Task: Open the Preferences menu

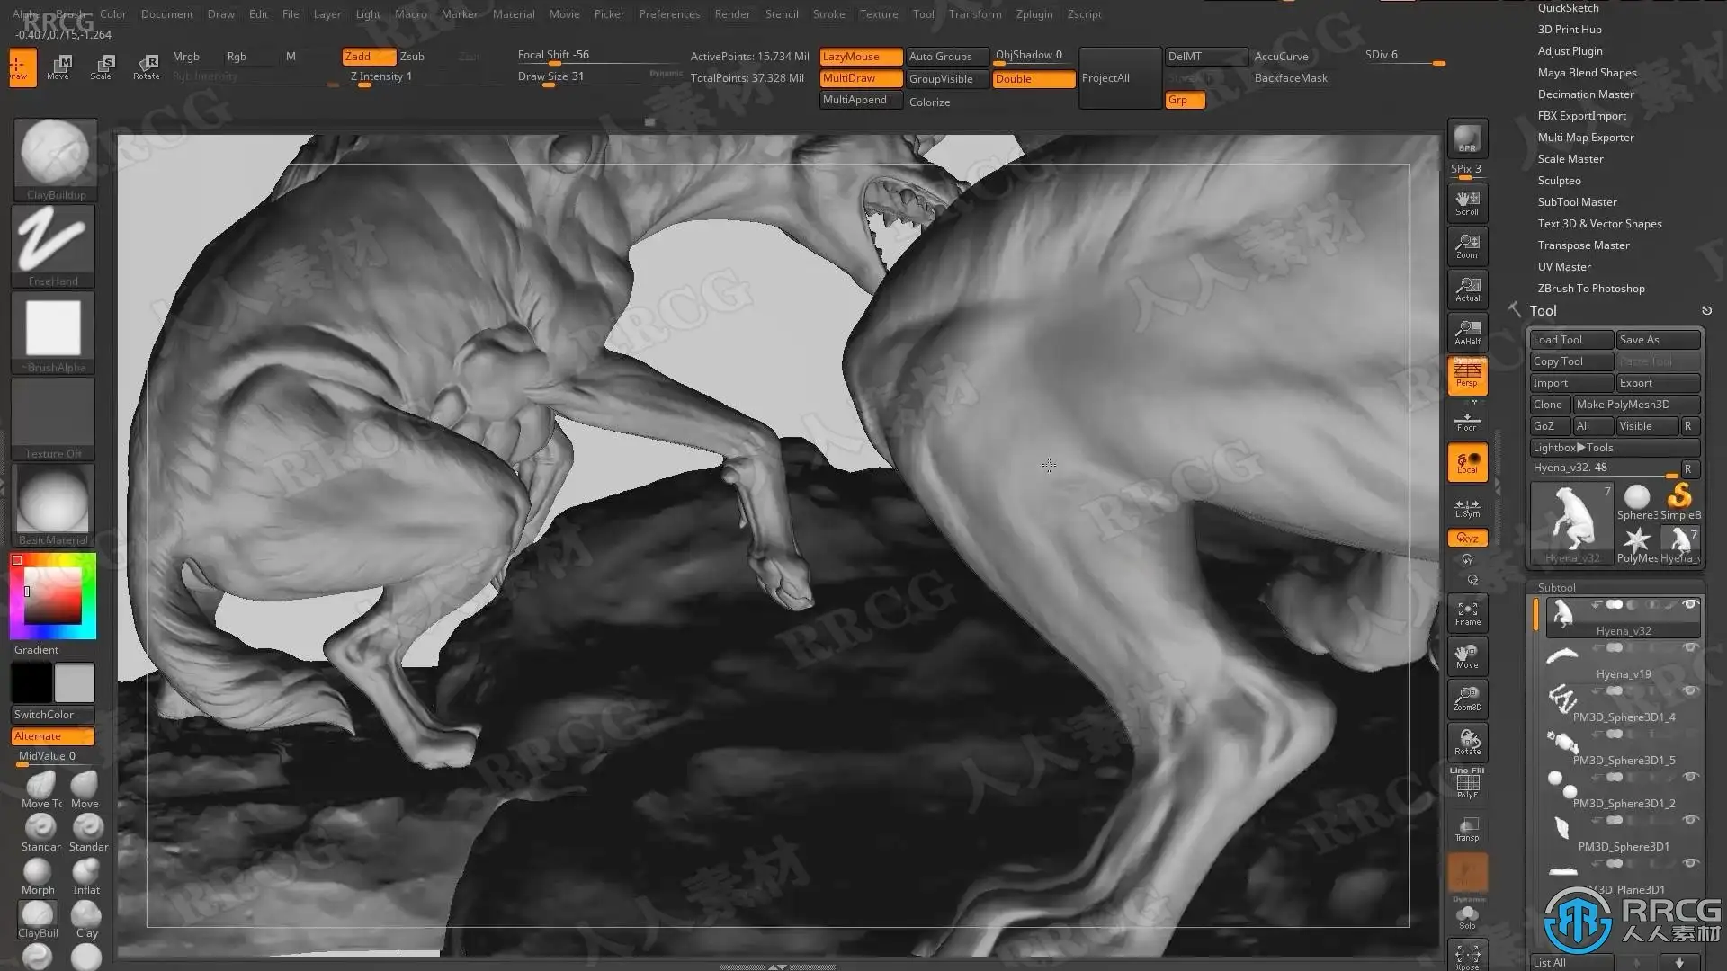Action: 668,14
